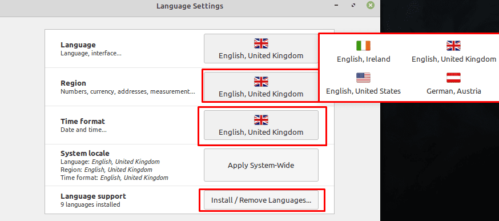Click the UK flag in Region row

pyautogui.click(x=261, y=82)
